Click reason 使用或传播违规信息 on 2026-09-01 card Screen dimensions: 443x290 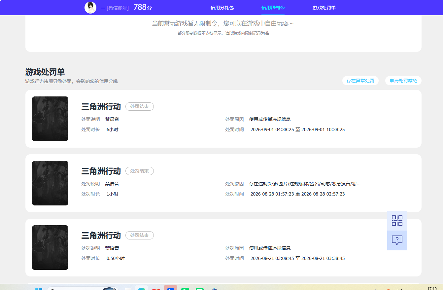tap(270, 119)
